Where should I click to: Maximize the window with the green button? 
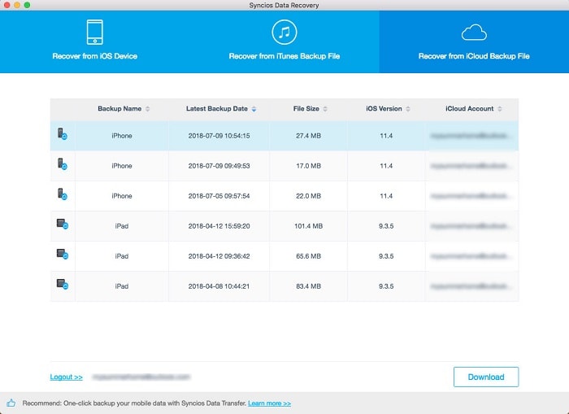click(27, 5)
